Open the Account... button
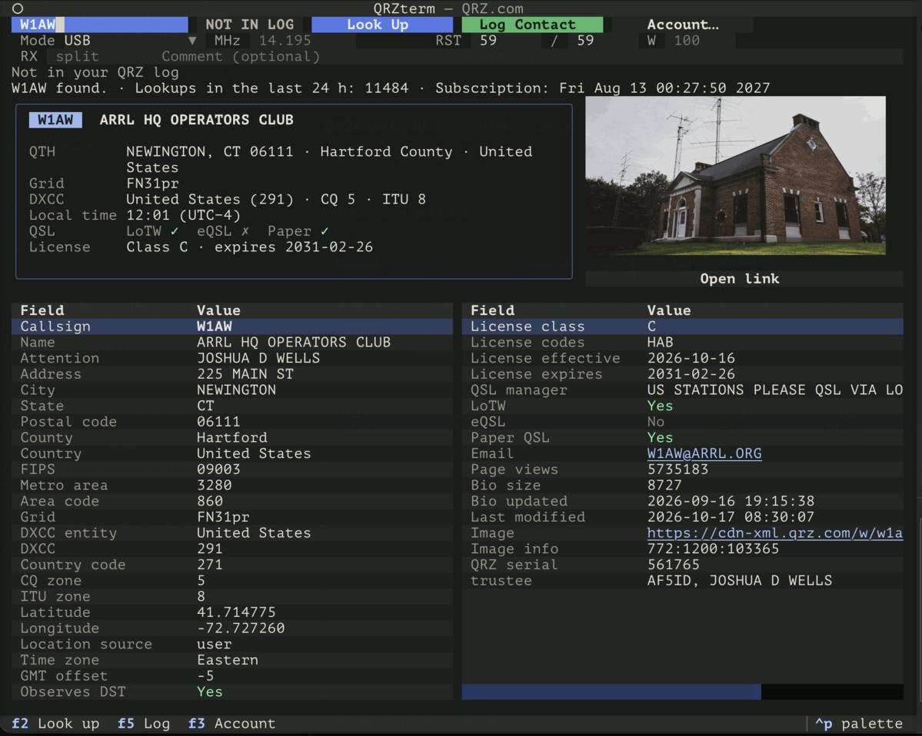922x736 pixels. point(683,25)
